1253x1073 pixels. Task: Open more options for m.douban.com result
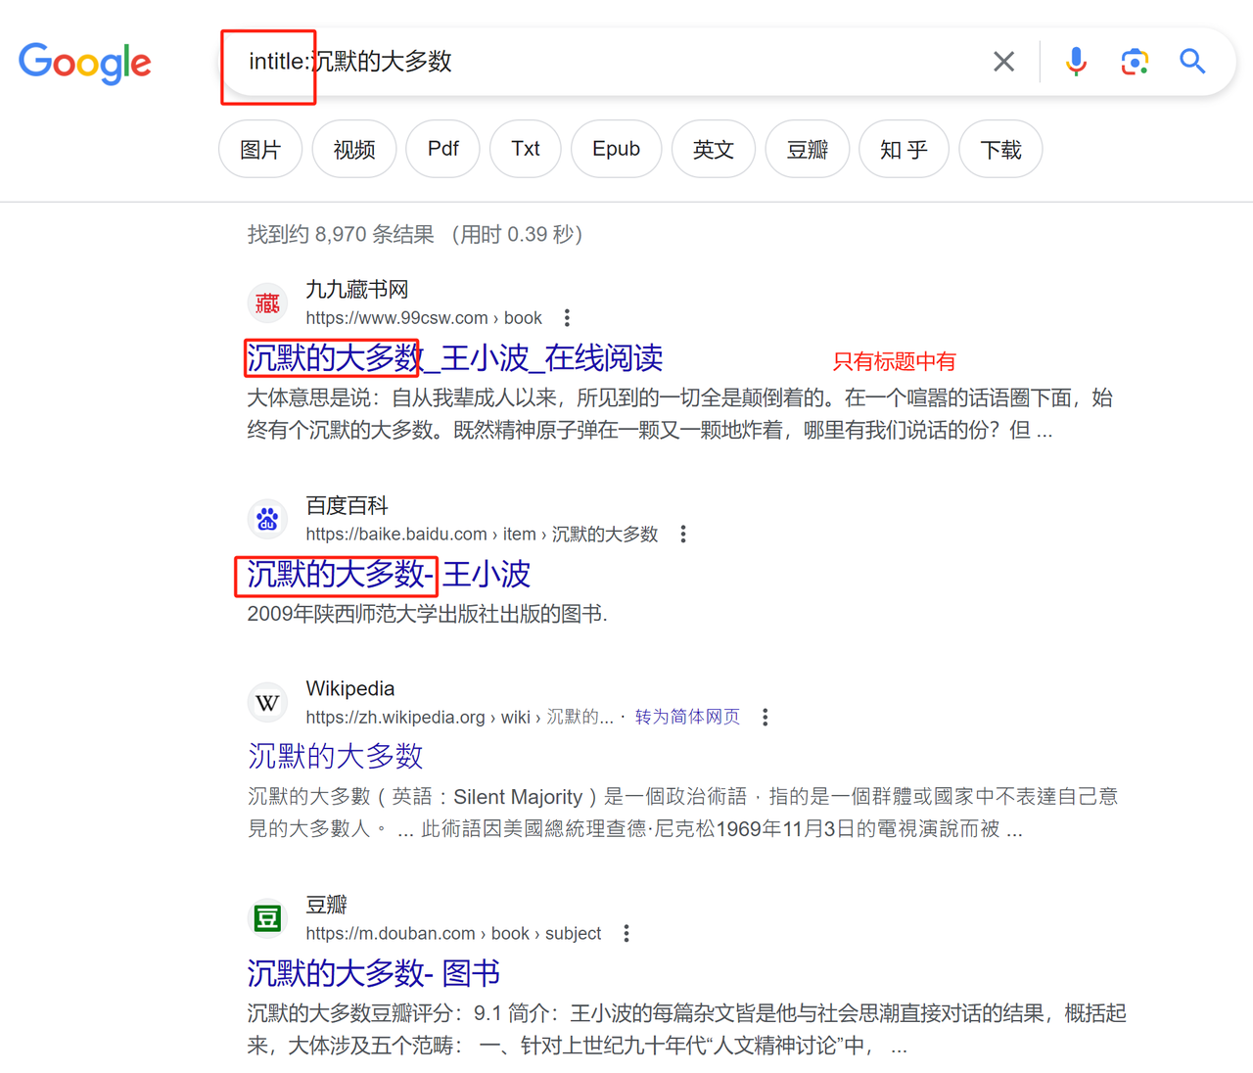(x=626, y=934)
